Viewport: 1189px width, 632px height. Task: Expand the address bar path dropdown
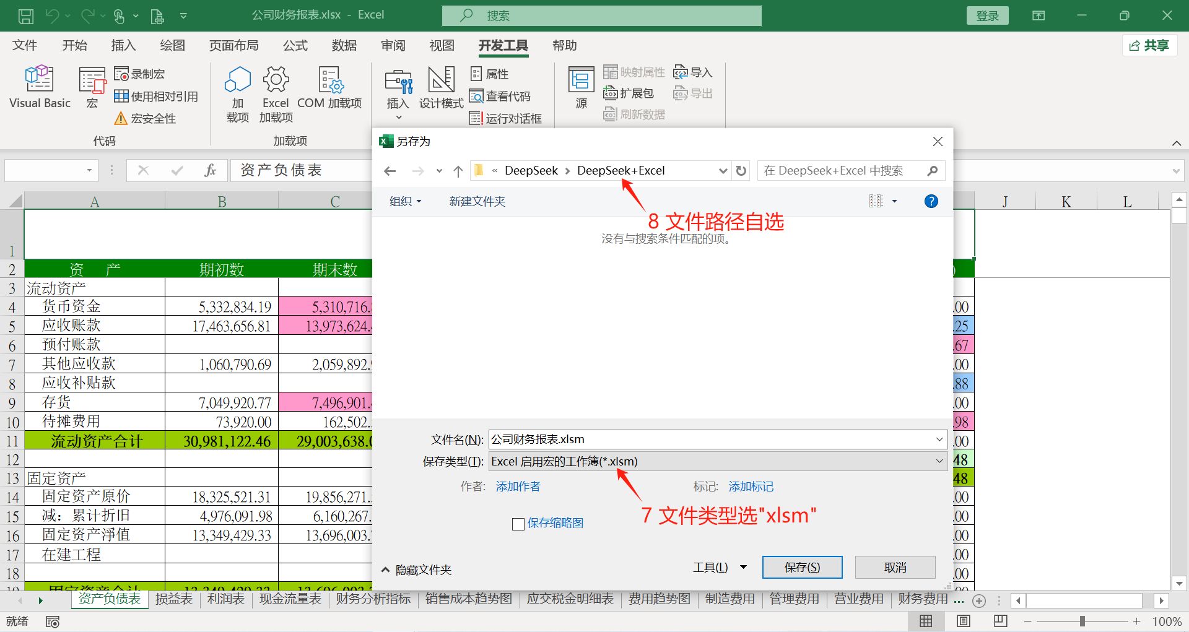(x=722, y=171)
